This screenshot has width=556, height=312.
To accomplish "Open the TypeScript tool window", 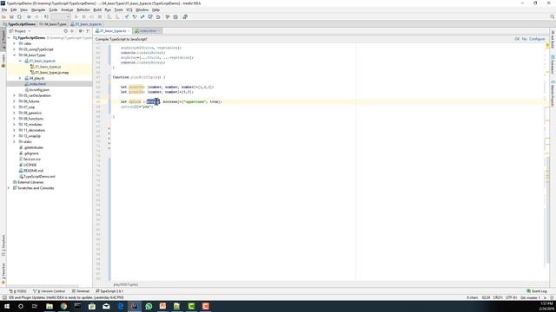I will (x=109, y=291).
